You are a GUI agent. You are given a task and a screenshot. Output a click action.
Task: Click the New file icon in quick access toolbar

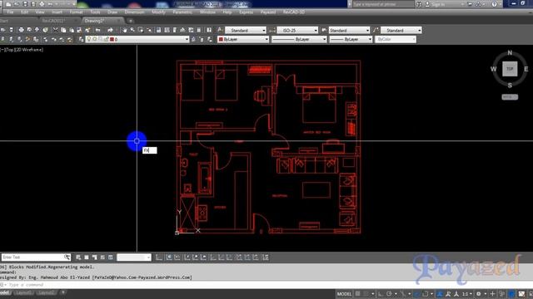coord(8,4)
